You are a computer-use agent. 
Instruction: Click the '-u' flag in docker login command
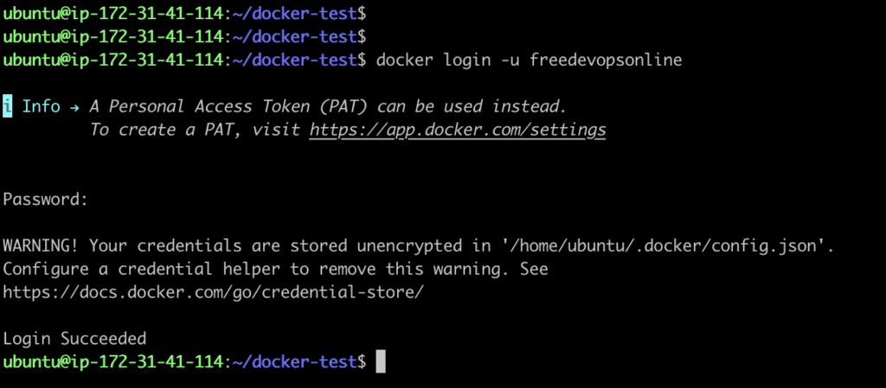coord(510,60)
